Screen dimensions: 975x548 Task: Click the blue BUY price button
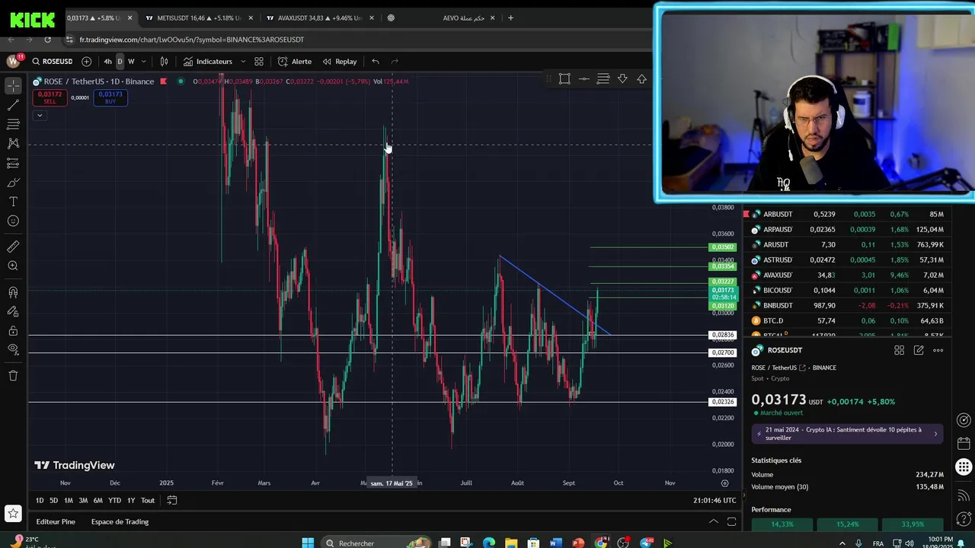[110, 97]
